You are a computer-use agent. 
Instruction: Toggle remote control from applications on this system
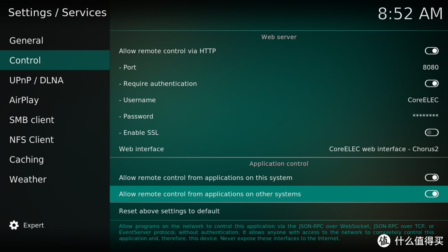pyautogui.click(x=431, y=177)
